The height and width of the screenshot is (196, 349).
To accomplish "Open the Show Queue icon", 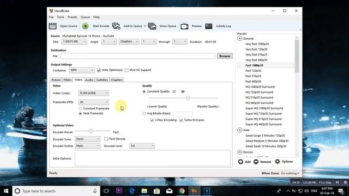I will (152, 26).
